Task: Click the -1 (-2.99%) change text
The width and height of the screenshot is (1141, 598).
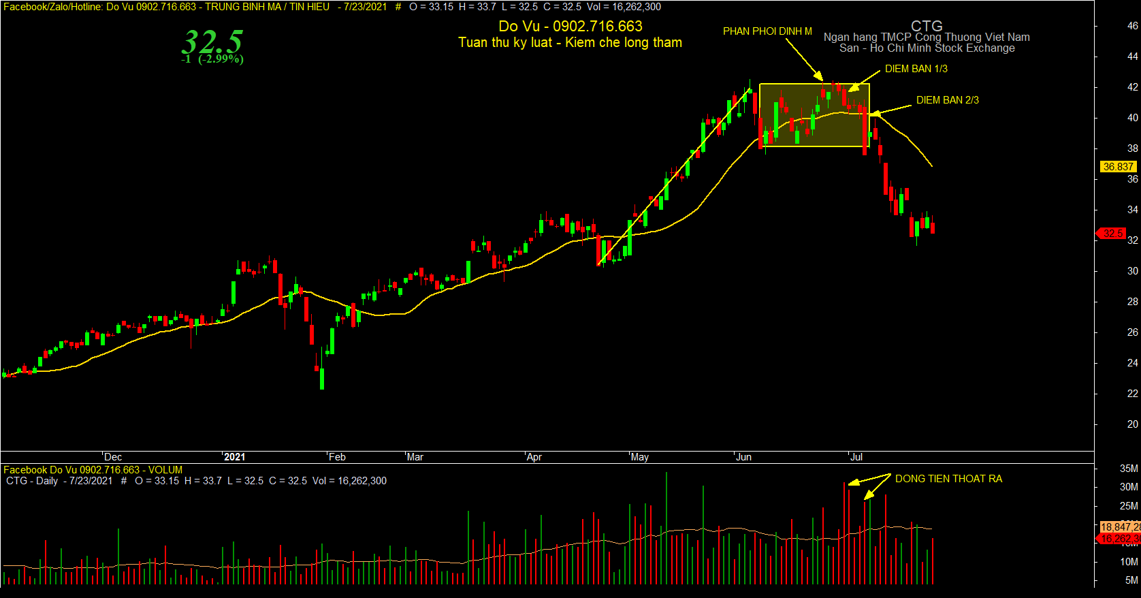Action: [212, 59]
